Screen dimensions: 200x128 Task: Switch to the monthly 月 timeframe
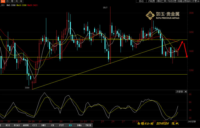click(17, 1)
